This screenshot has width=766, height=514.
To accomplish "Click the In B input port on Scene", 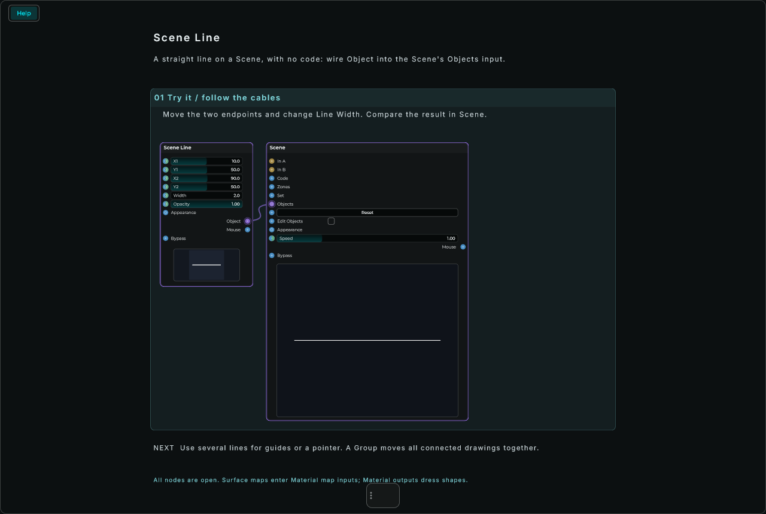I will tap(272, 170).
